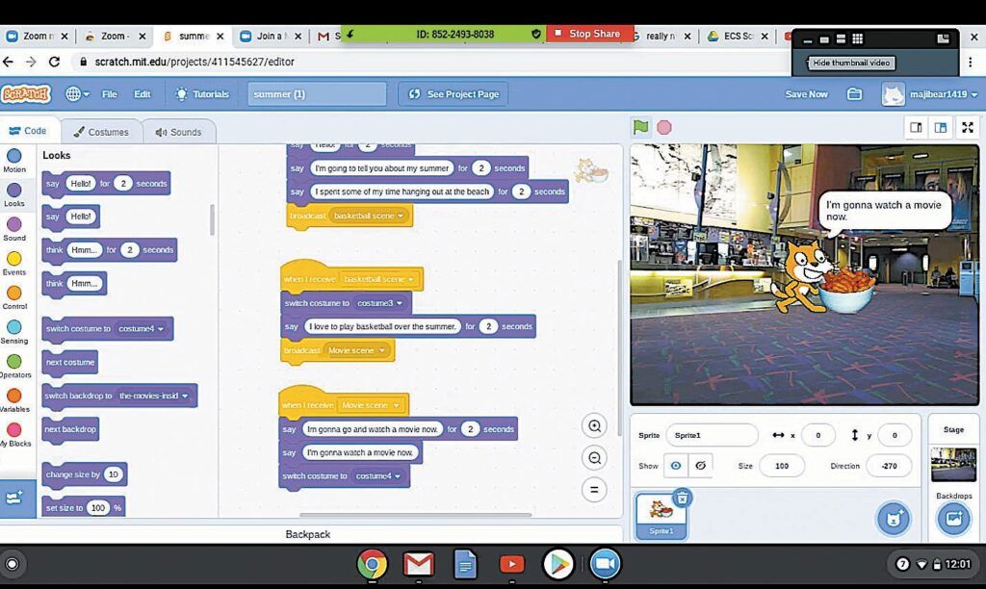Open the Backpack panel
The image size is (986, 589).
(308, 534)
